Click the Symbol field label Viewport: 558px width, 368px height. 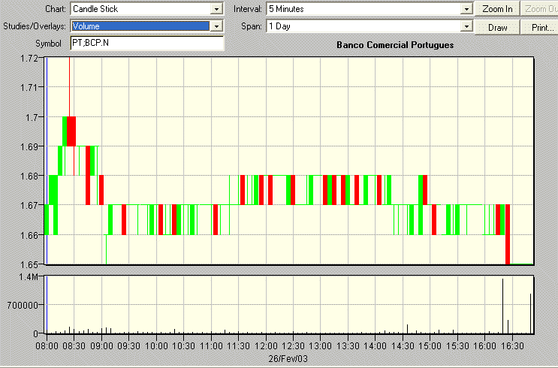coord(48,44)
